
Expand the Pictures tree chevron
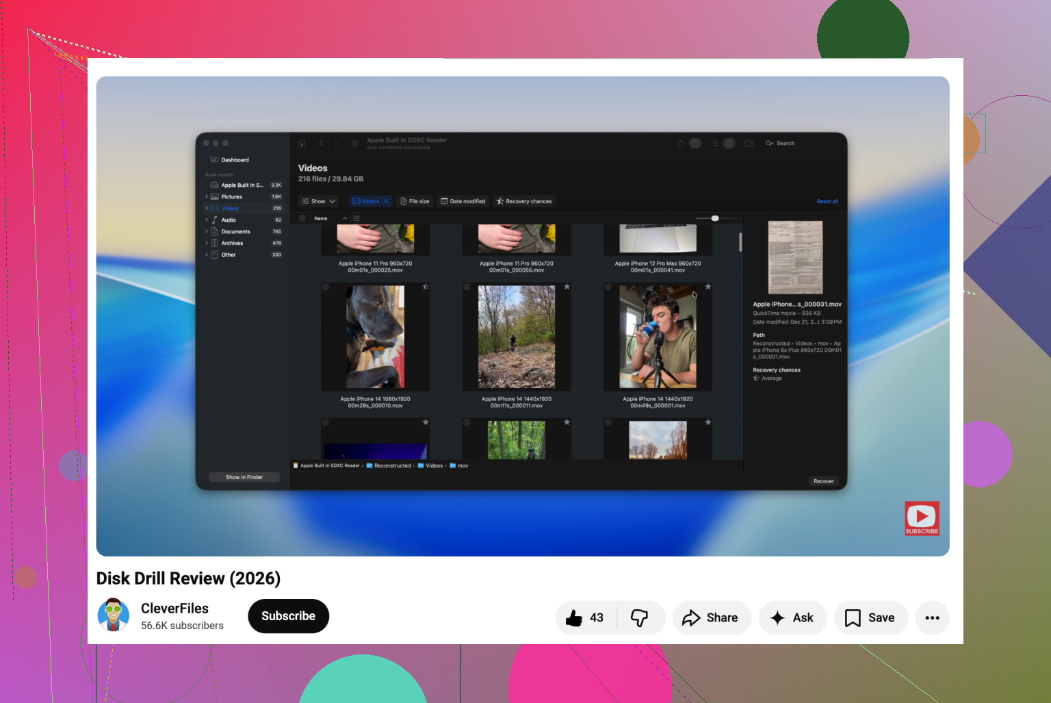coord(207,196)
